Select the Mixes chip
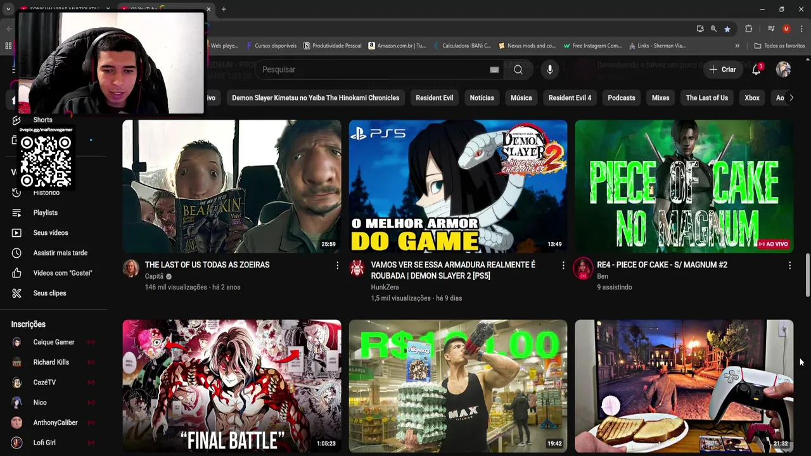The height and width of the screenshot is (456, 811). pyautogui.click(x=660, y=98)
